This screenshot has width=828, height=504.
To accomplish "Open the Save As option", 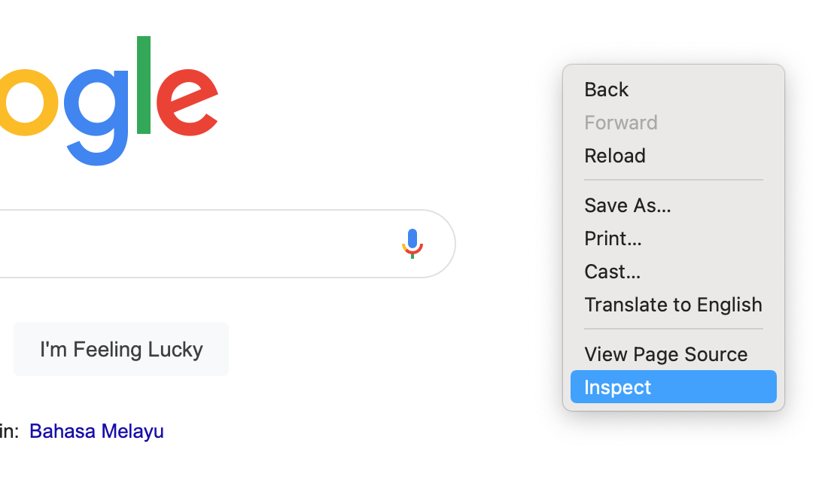I will click(x=628, y=205).
